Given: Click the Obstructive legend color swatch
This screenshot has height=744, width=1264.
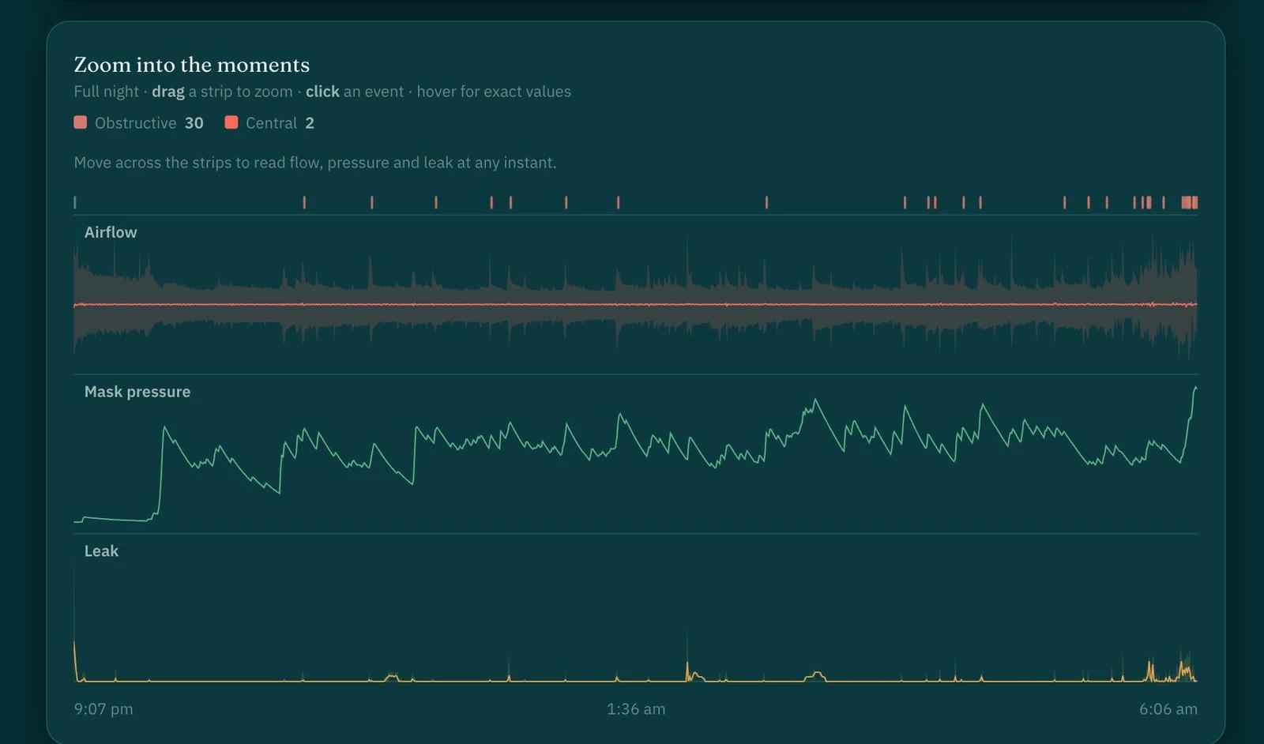Looking at the screenshot, I should tap(81, 122).
